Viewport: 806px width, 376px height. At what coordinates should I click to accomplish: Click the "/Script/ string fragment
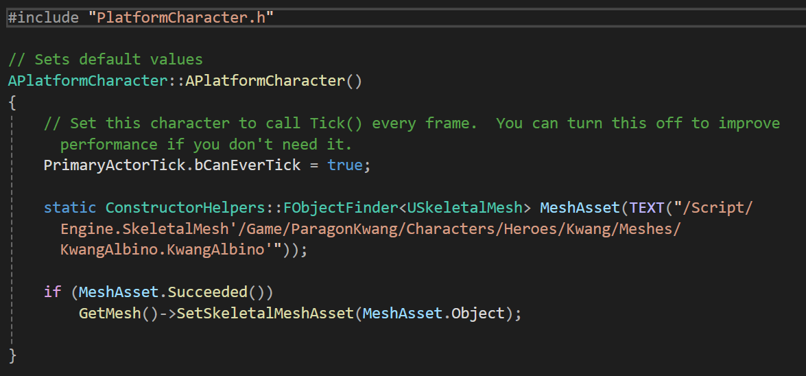coord(713,208)
